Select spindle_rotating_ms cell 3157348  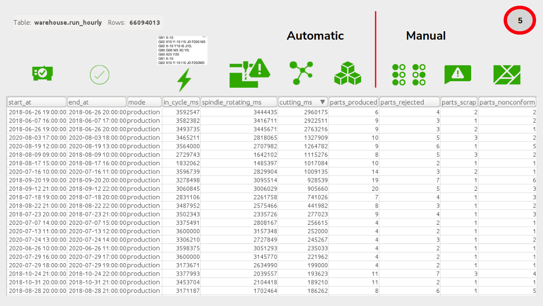(x=239, y=231)
